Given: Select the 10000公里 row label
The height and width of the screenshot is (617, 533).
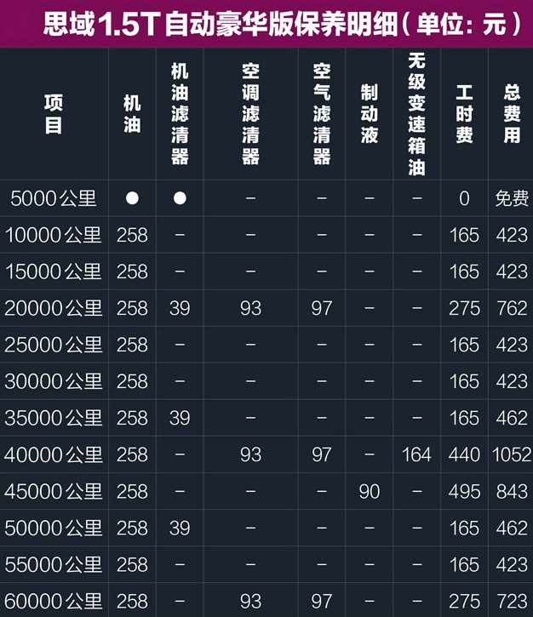Looking at the screenshot, I should tap(54, 235).
